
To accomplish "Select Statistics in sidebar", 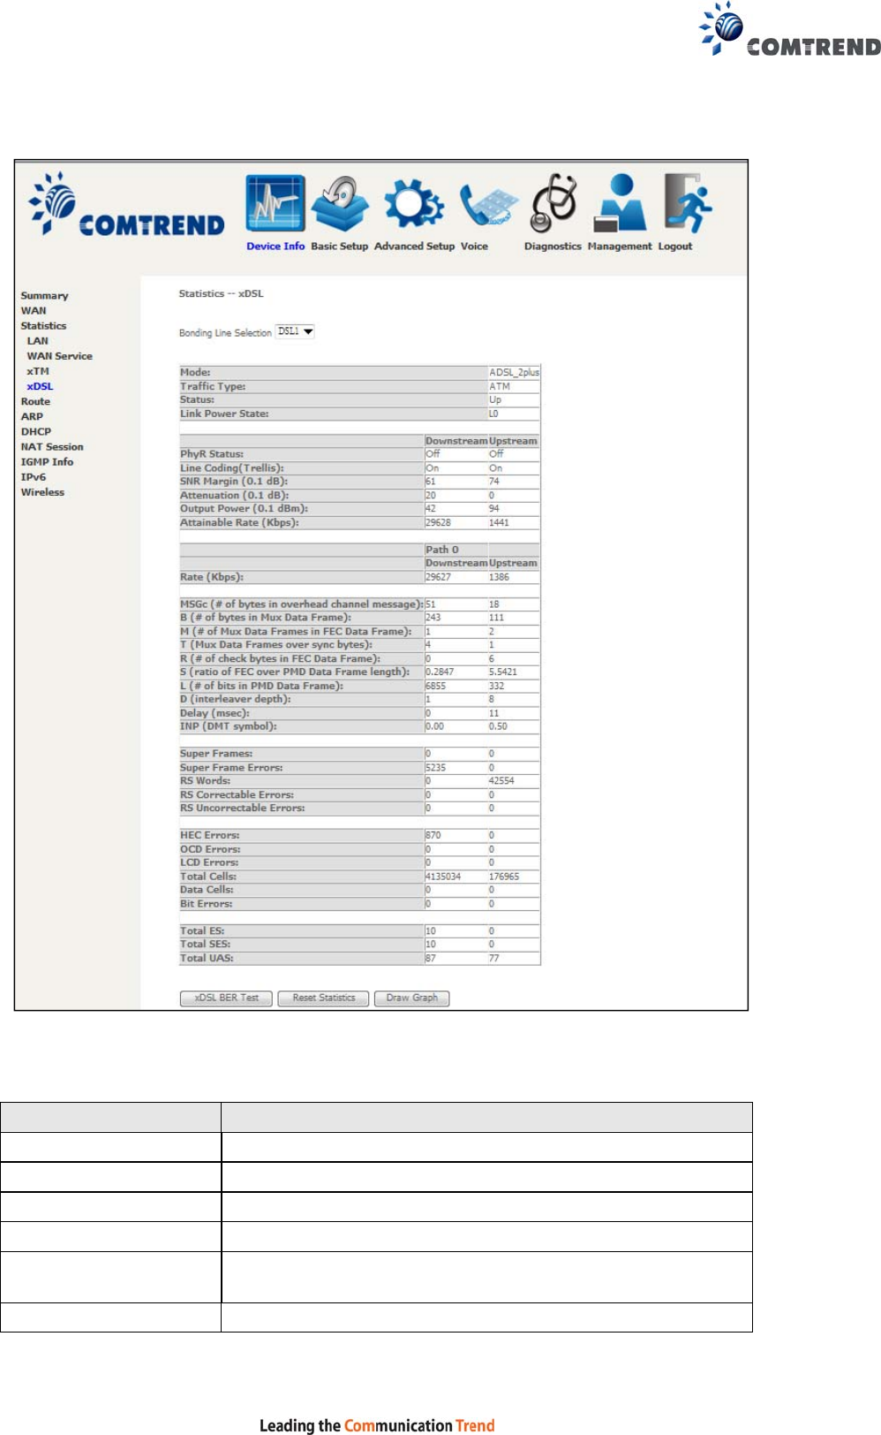I will pyautogui.click(x=43, y=326).
